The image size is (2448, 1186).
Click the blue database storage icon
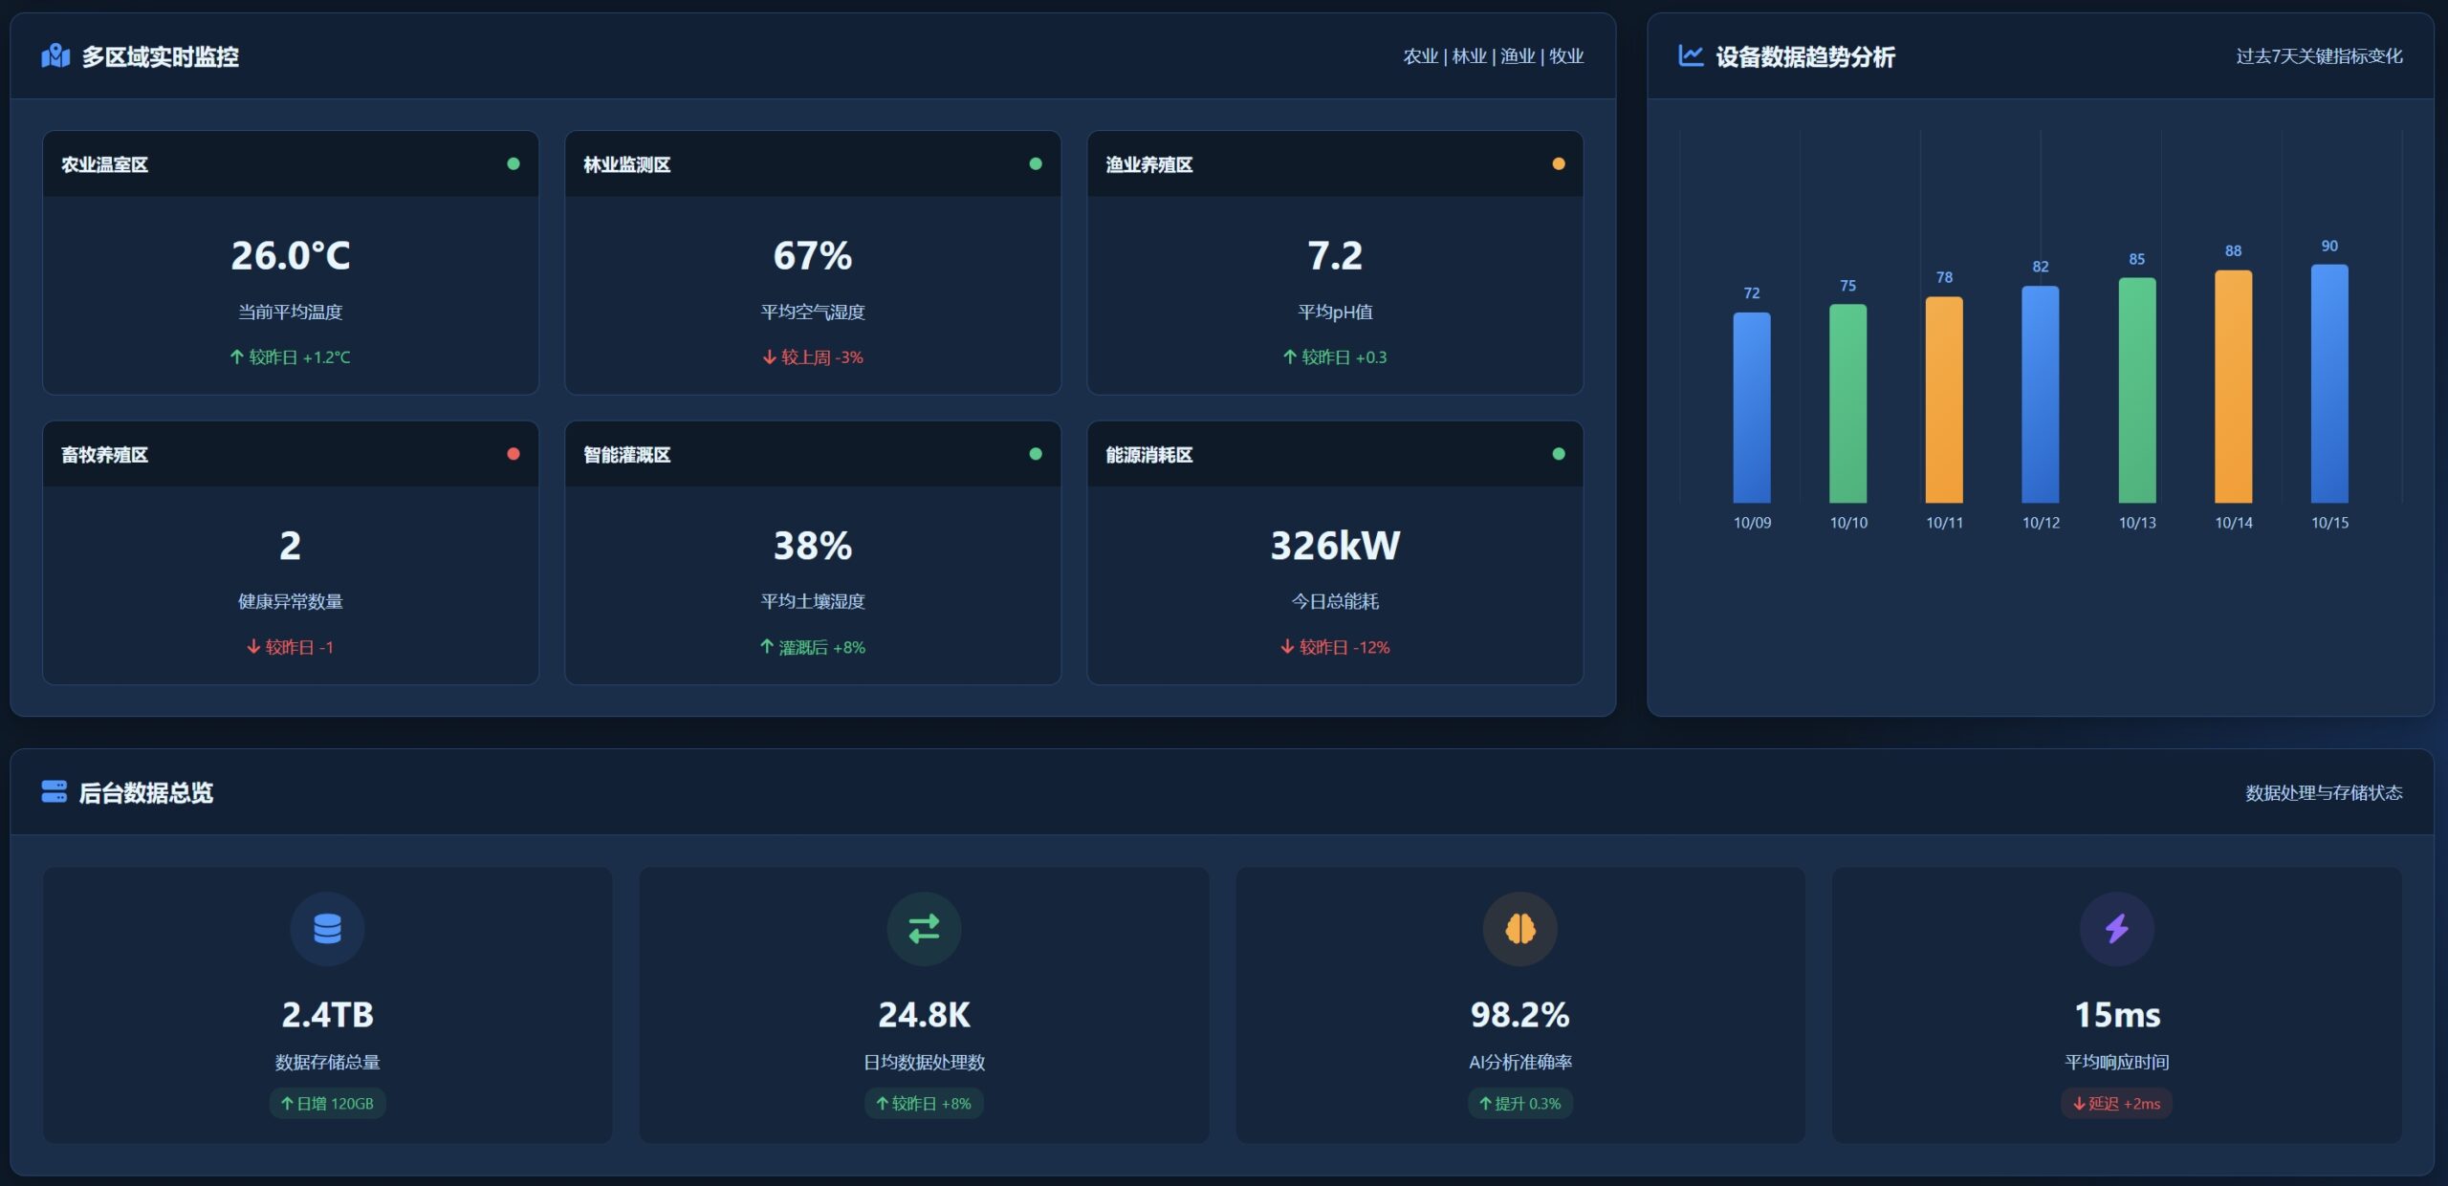[327, 929]
